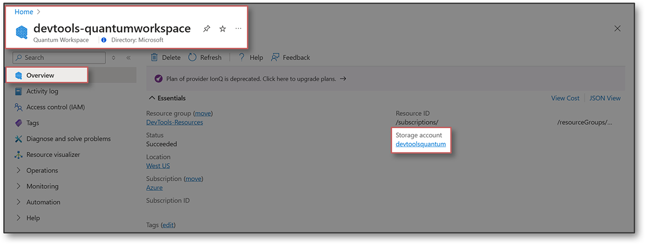Image resolution: width=645 pixels, height=244 pixels.
Task: Expand the Help section in sidebar
Action: 33,218
